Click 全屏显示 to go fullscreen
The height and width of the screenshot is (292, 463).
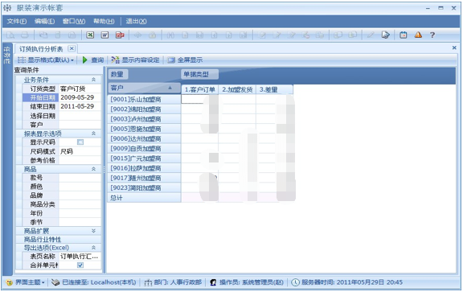tap(185, 60)
